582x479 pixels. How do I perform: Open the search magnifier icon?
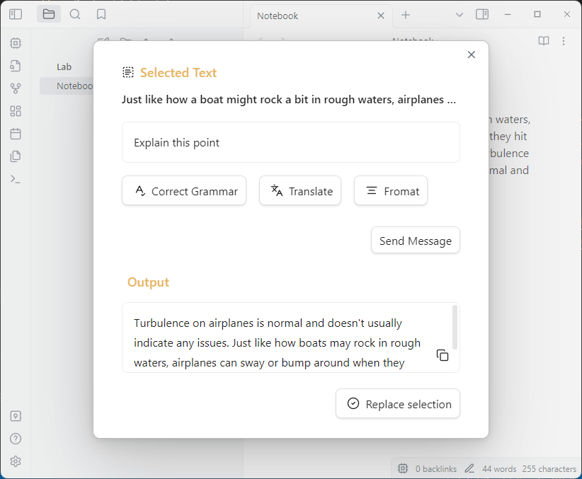(x=75, y=14)
